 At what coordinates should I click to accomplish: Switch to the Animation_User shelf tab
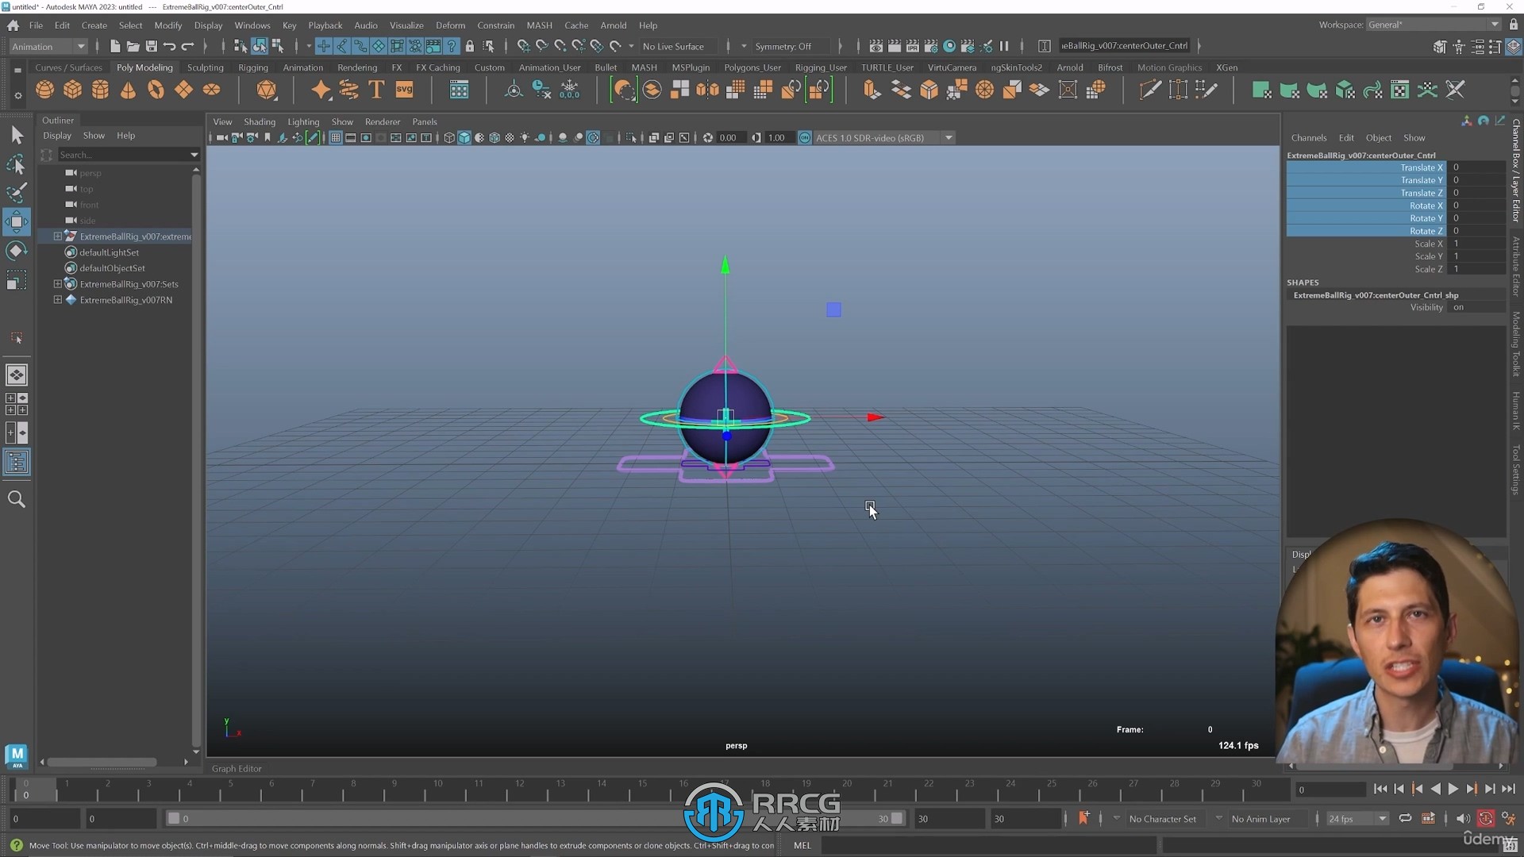pos(549,67)
